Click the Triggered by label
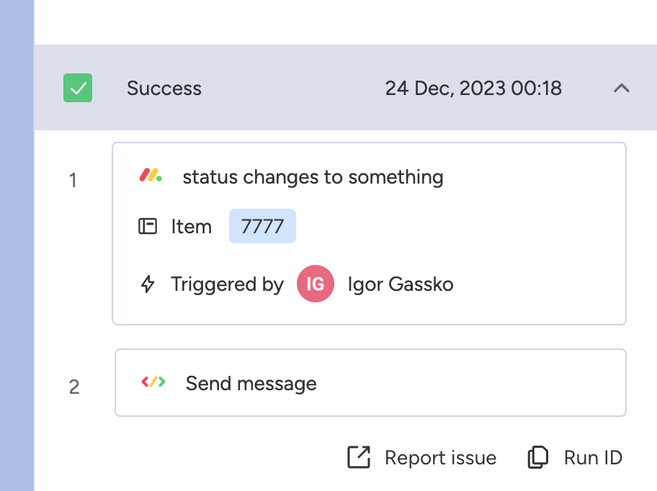Image resolution: width=657 pixels, height=491 pixels. [x=228, y=284]
